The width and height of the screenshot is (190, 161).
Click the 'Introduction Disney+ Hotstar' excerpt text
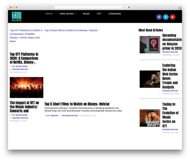[x=83, y=109]
